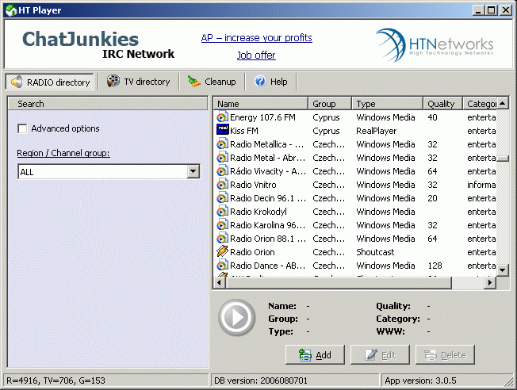The width and height of the screenshot is (517, 390).
Task: Click the 'informa' category cell for Radio Vnitro
Action: point(481,185)
